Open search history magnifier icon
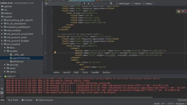 (x=46, y=3)
